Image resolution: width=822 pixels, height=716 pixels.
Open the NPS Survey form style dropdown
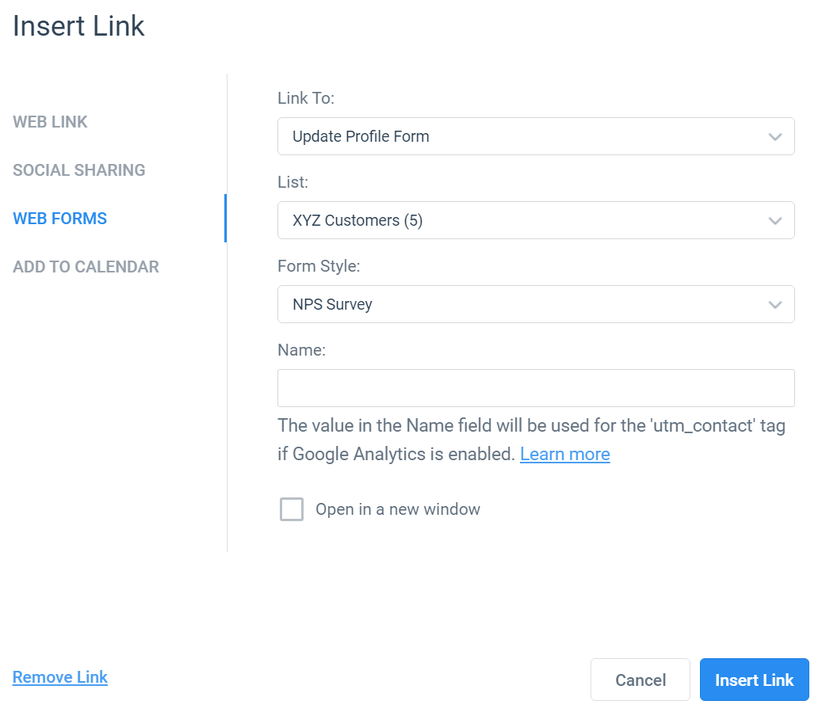click(536, 304)
